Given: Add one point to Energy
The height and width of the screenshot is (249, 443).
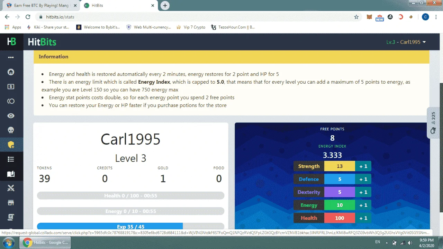Looking at the screenshot, I should tap(363, 205).
